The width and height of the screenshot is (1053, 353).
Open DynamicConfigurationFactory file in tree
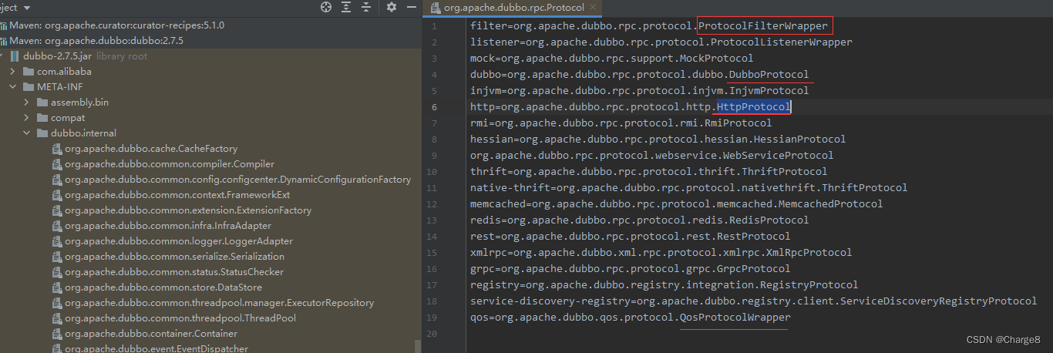click(237, 180)
